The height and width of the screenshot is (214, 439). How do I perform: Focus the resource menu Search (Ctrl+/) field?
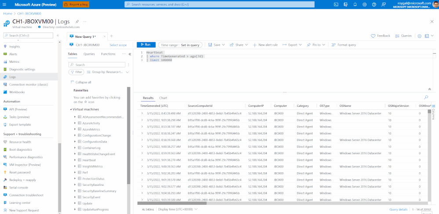point(28,36)
